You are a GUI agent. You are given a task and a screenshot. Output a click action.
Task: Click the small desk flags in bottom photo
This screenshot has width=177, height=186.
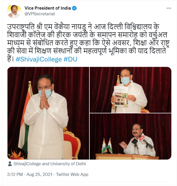[107, 146]
